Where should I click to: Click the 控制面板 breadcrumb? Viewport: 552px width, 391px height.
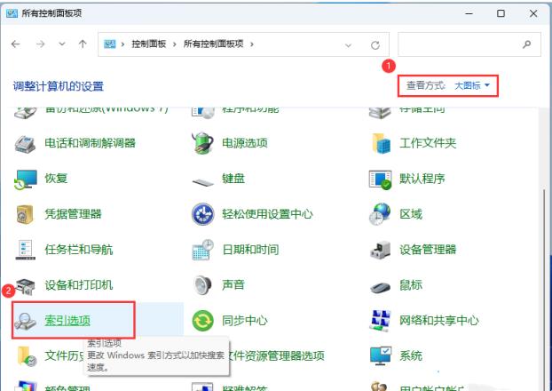(148, 44)
